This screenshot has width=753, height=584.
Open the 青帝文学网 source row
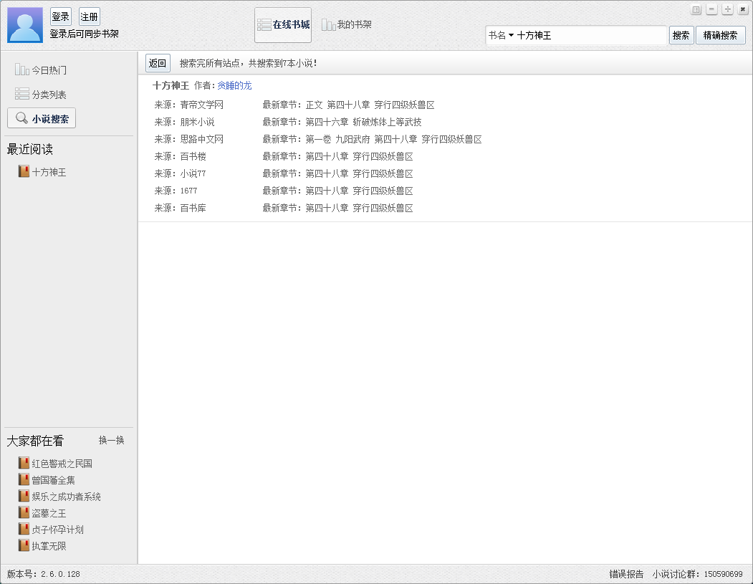point(294,105)
